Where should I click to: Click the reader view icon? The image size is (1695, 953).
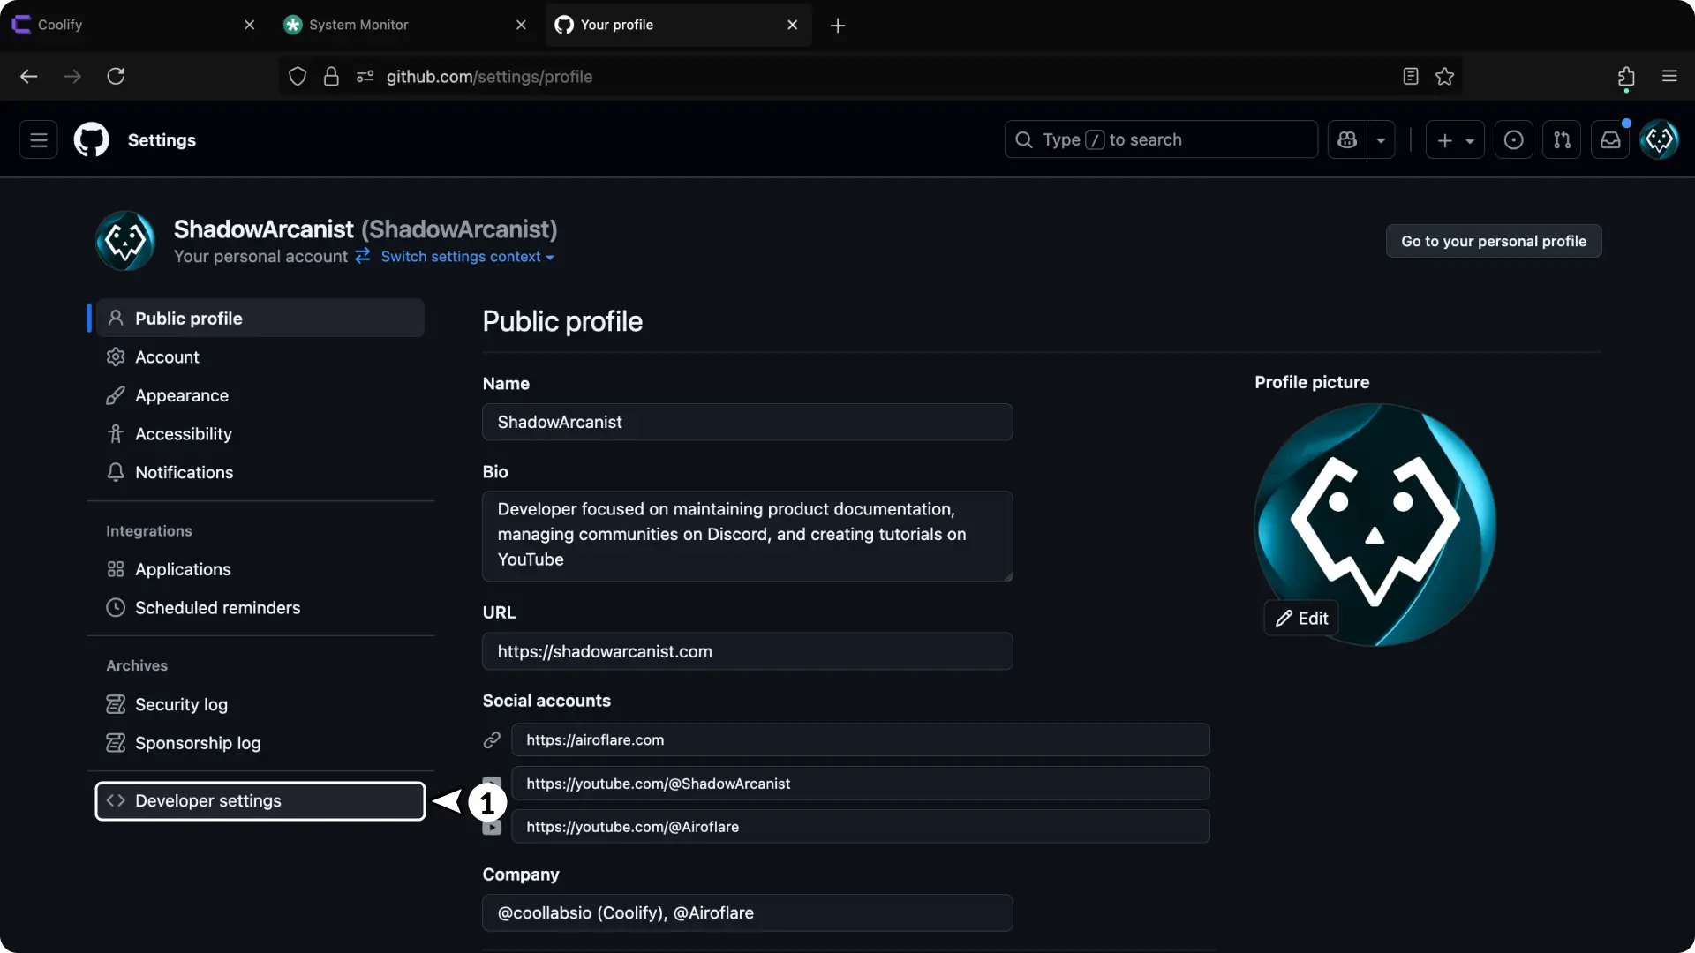[1411, 77]
